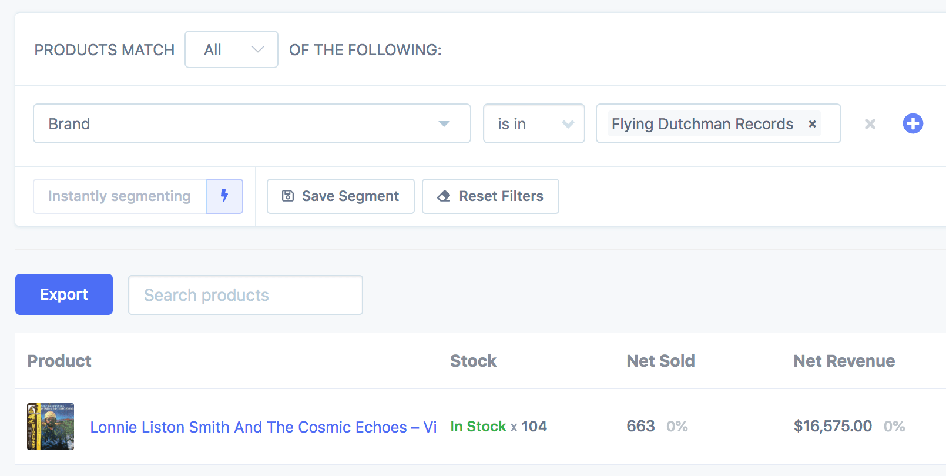Click the Save Segment button

coord(340,196)
